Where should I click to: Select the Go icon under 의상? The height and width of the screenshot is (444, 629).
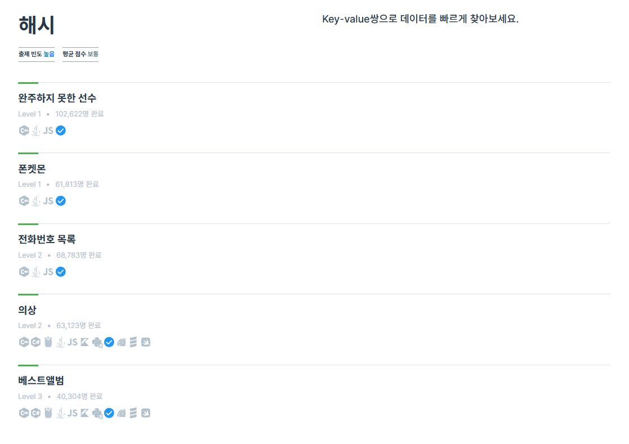[48, 342]
